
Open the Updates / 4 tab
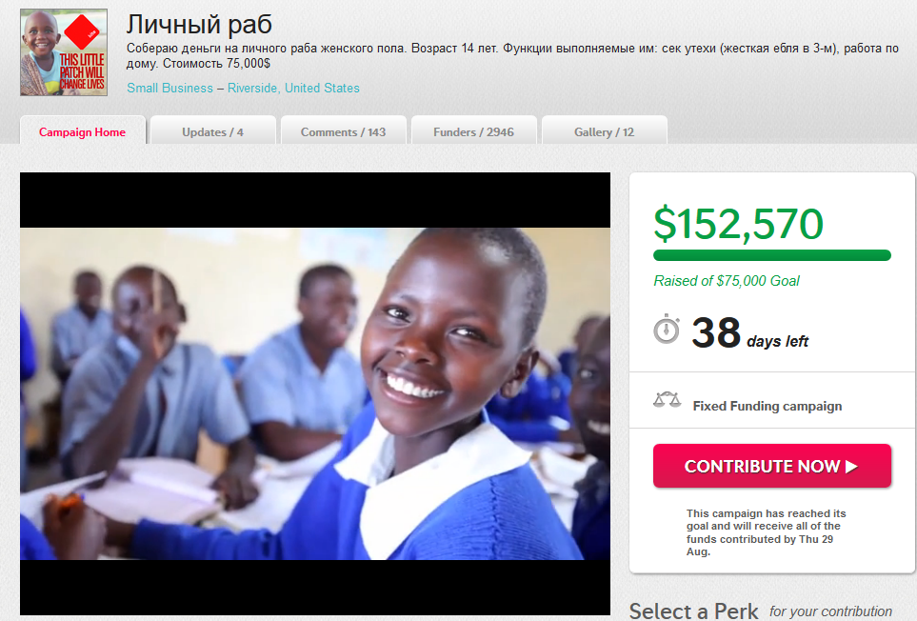coord(213,131)
